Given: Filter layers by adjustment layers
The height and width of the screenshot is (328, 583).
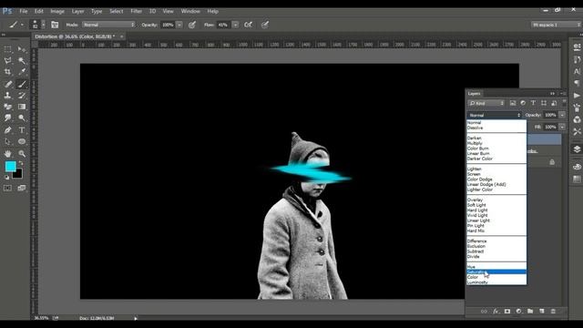Looking at the screenshot, I should point(523,103).
